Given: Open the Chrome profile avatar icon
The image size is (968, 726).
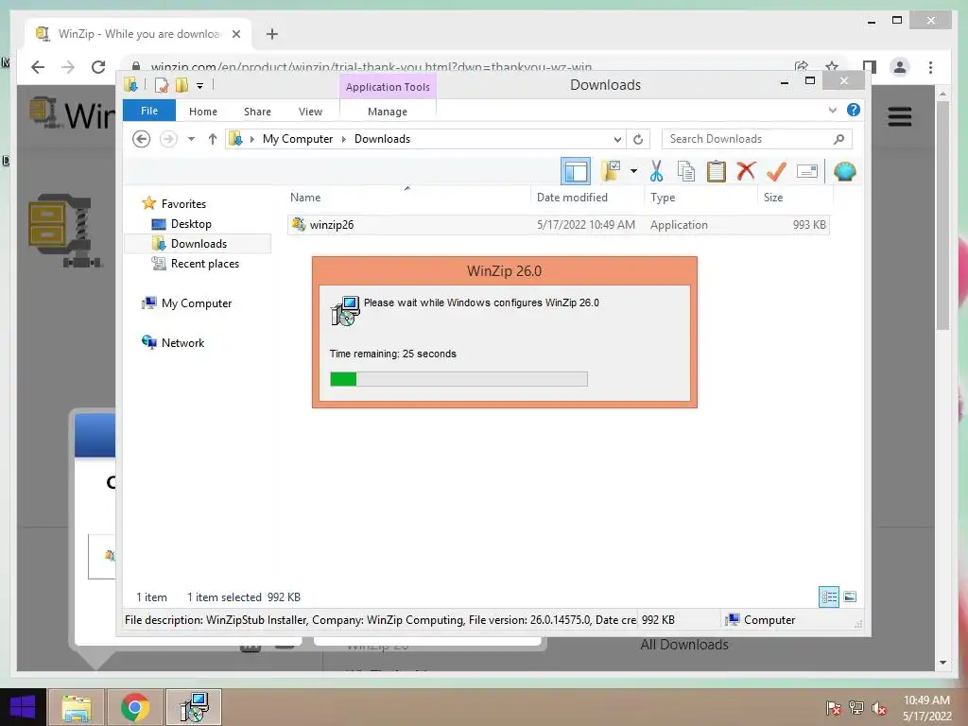Looking at the screenshot, I should pos(900,67).
